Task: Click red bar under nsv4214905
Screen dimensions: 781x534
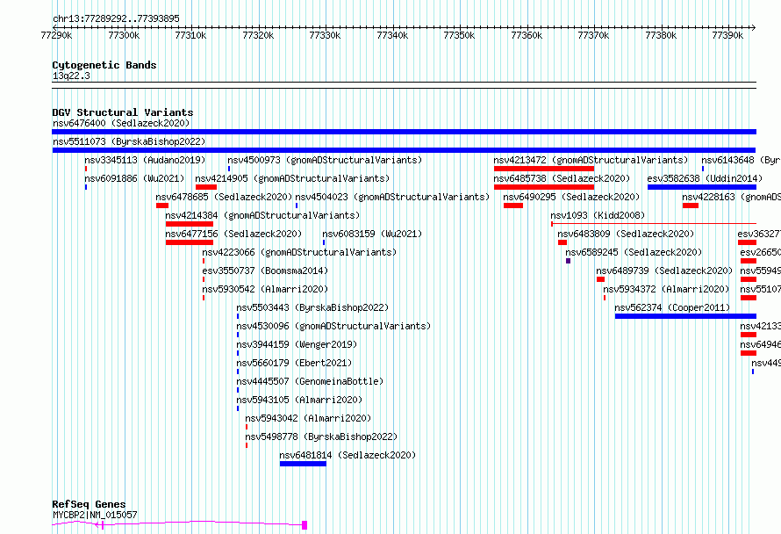Action: point(205,187)
